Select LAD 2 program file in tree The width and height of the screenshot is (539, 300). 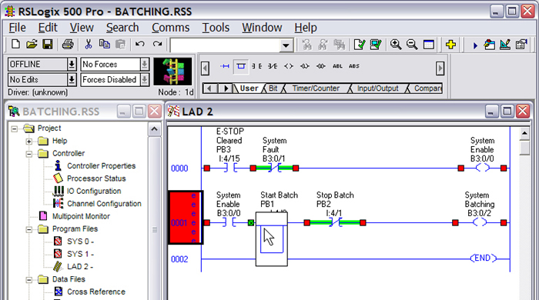80,267
